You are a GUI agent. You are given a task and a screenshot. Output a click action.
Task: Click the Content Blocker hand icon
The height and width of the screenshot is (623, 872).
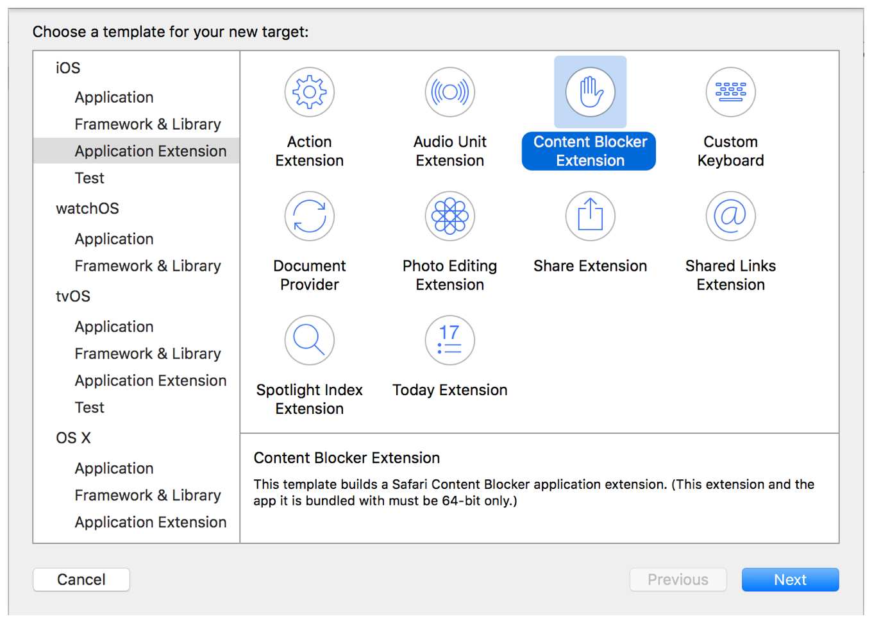(x=590, y=92)
